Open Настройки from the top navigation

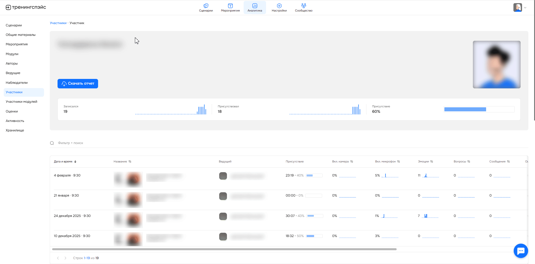279,7
